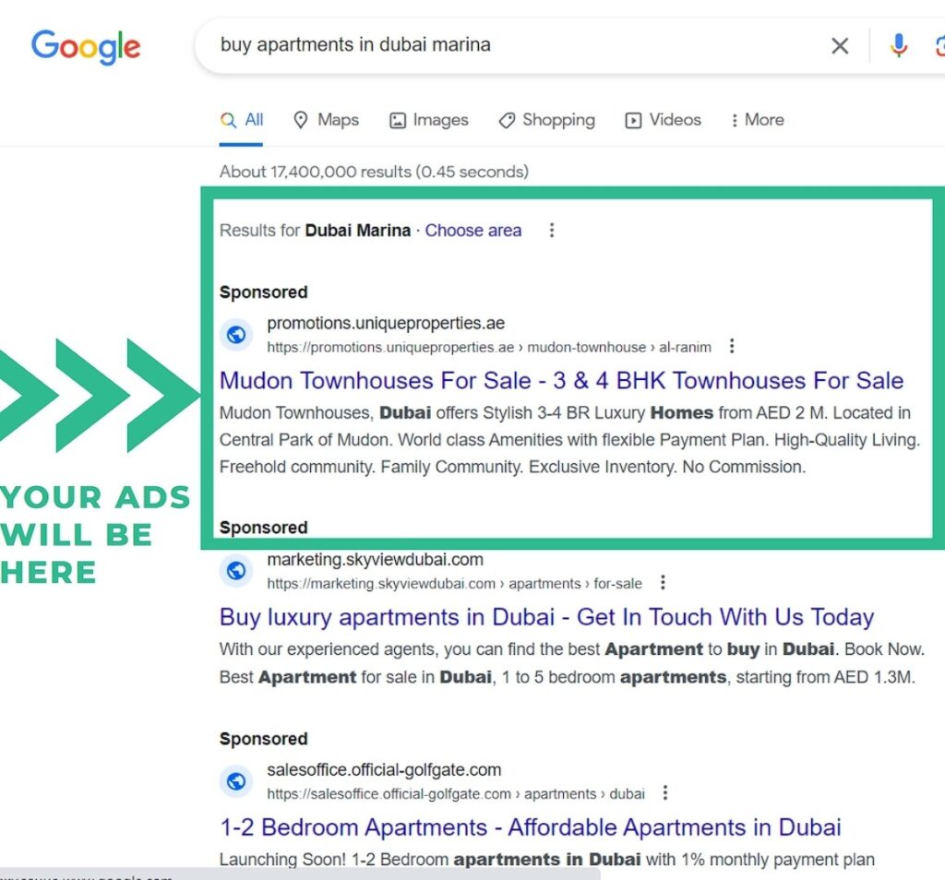Open 1-2 Bedroom Apartments ad link
945x880 pixels.
coord(530,826)
